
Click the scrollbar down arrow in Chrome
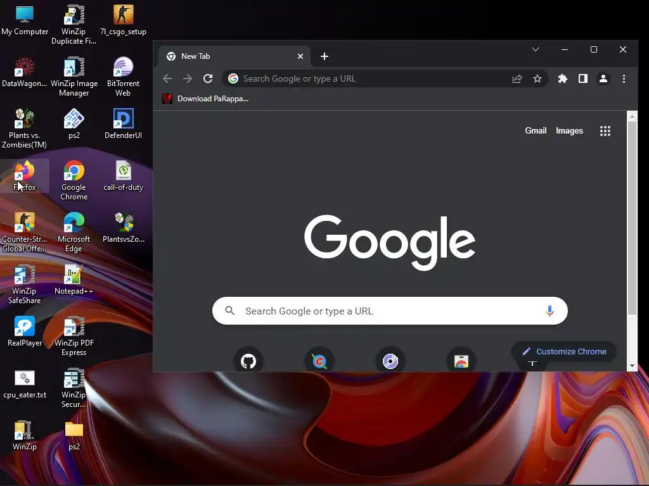click(632, 366)
